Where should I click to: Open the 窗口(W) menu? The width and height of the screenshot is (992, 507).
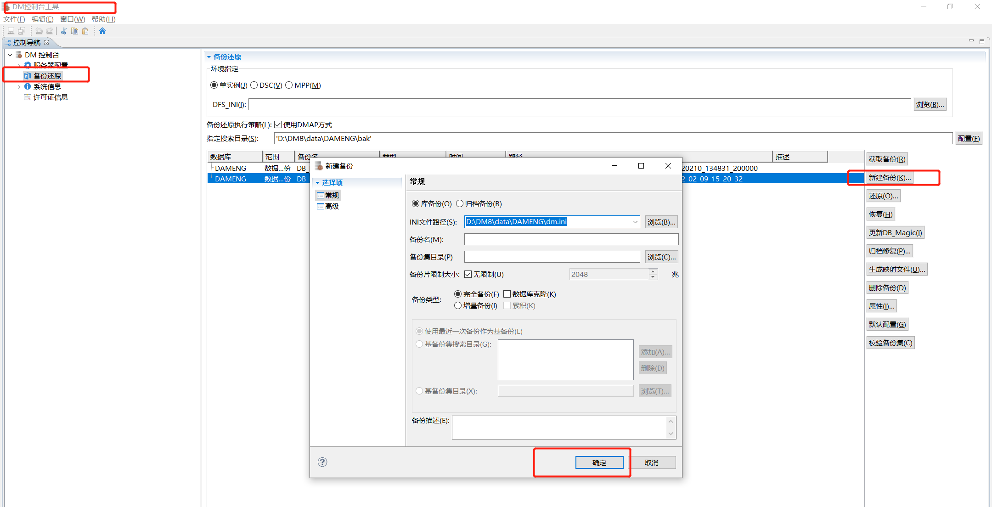coord(73,19)
